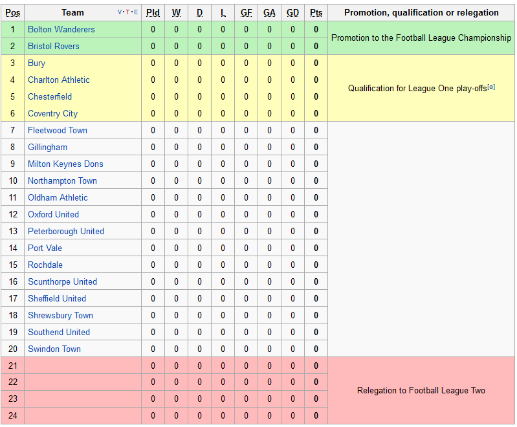Open the Coventry City team link
This screenshot has width=517, height=427.
[x=53, y=113]
